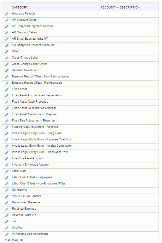Edit the Fixed Asset Cash Proceeds row using its pencil
The width and height of the screenshot is (162, 243).
click(x=7, y=102)
